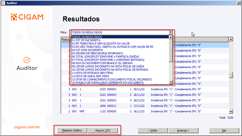The height and width of the screenshot is (136, 242).
Task: Pick 03 IPI NÃO TRIBUTADO, ISENTO OU OUTRAS option
Action: (120, 47)
